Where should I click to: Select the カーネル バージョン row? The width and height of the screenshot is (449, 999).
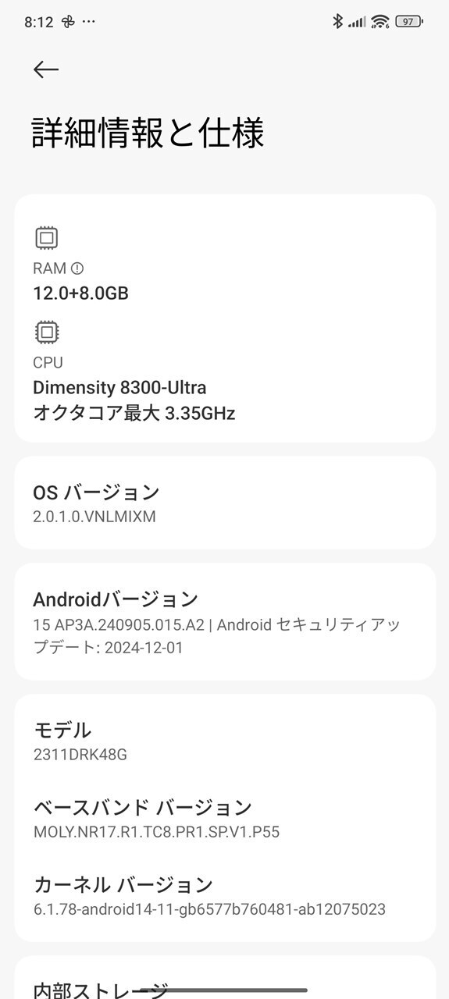click(x=225, y=895)
